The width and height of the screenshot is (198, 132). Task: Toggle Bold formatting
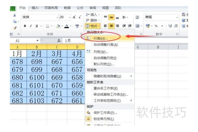tap(25, 26)
